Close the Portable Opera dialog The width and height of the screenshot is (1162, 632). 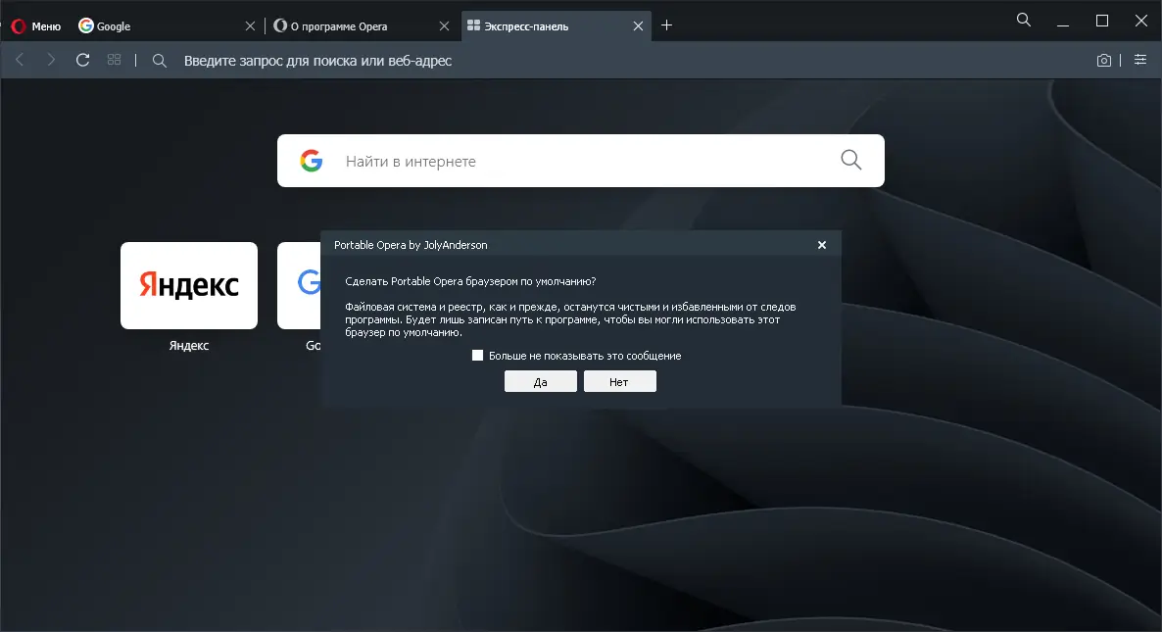pos(822,245)
